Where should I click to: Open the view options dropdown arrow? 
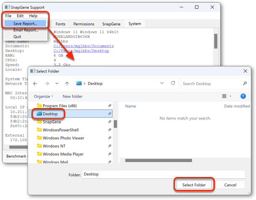pyautogui.click(x=230, y=96)
